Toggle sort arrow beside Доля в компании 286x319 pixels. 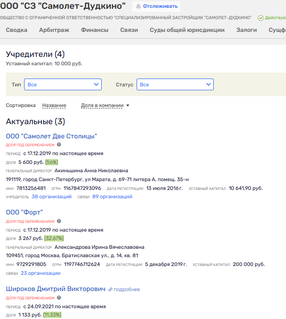(128, 106)
